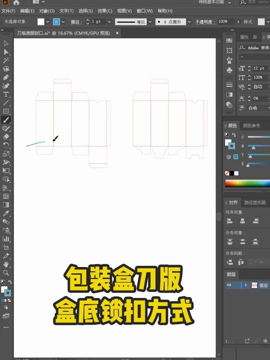Image resolution: width=270 pixels, height=360 pixels.
Task: Open the 效果(C) menu
Action: 105,11
